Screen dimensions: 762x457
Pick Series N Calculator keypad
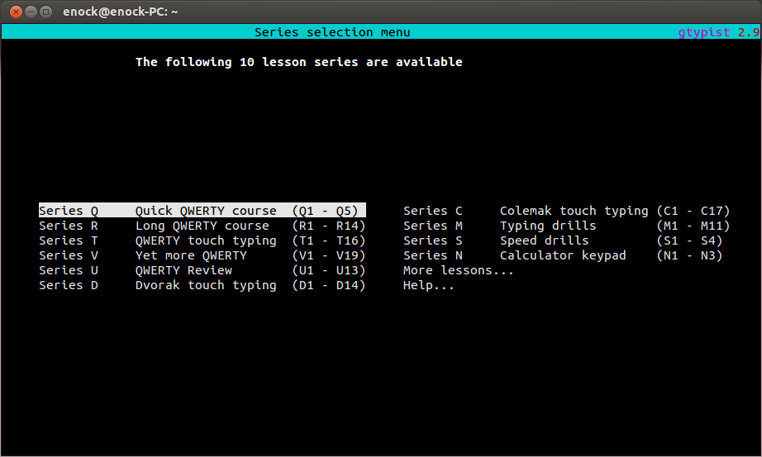tap(563, 255)
